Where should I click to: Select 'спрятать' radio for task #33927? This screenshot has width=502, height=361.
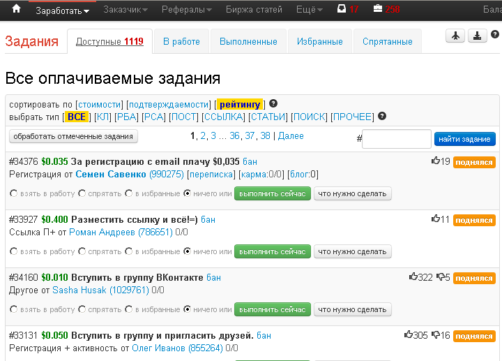click(82, 251)
